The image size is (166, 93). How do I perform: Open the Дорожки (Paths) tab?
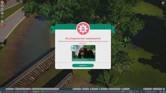point(148,89)
